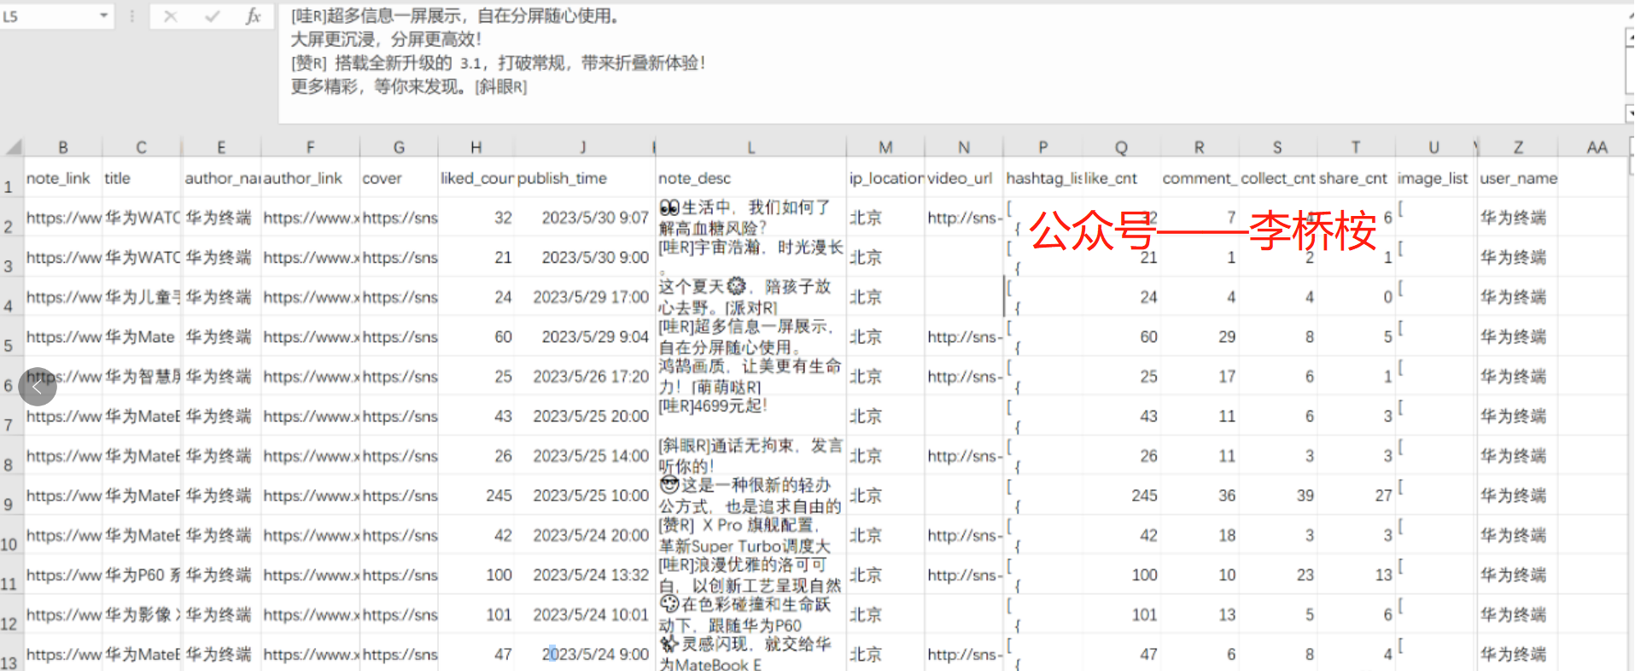The height and width of the screenshot is (671, 1635).
Task: Select column Z header
Action: pyautogui.click(x=1518, y=147)
